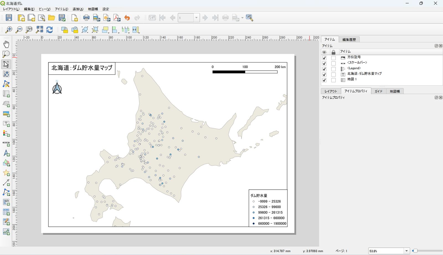This screenshot has width=443, height=255.
Task: Open the folder icon to load a template
Action: [51, 18]
